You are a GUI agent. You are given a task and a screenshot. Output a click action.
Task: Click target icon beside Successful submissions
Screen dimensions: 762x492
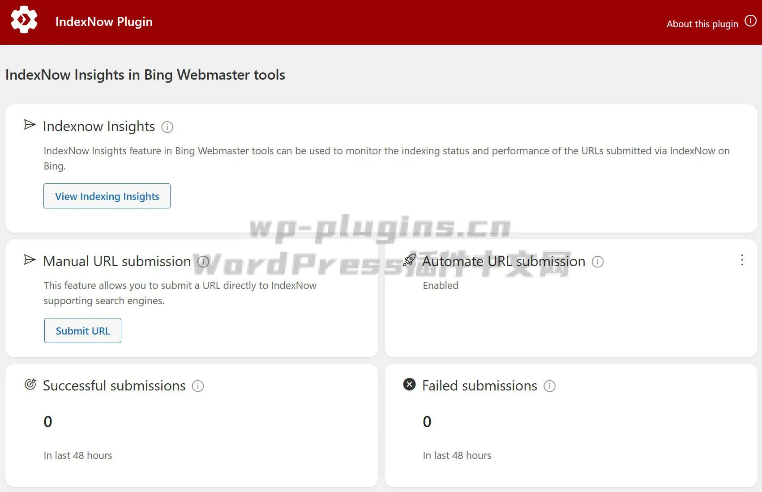(x=30, y=384)
